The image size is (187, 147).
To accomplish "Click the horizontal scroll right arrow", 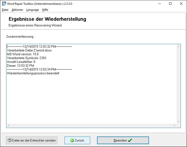I will 175,125.
